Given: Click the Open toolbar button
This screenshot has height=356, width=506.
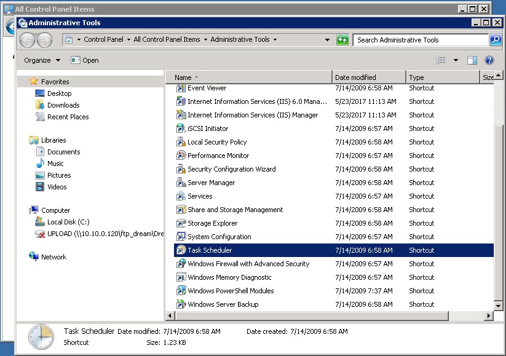Looking at the screenshot, I should tap(85, 60).
